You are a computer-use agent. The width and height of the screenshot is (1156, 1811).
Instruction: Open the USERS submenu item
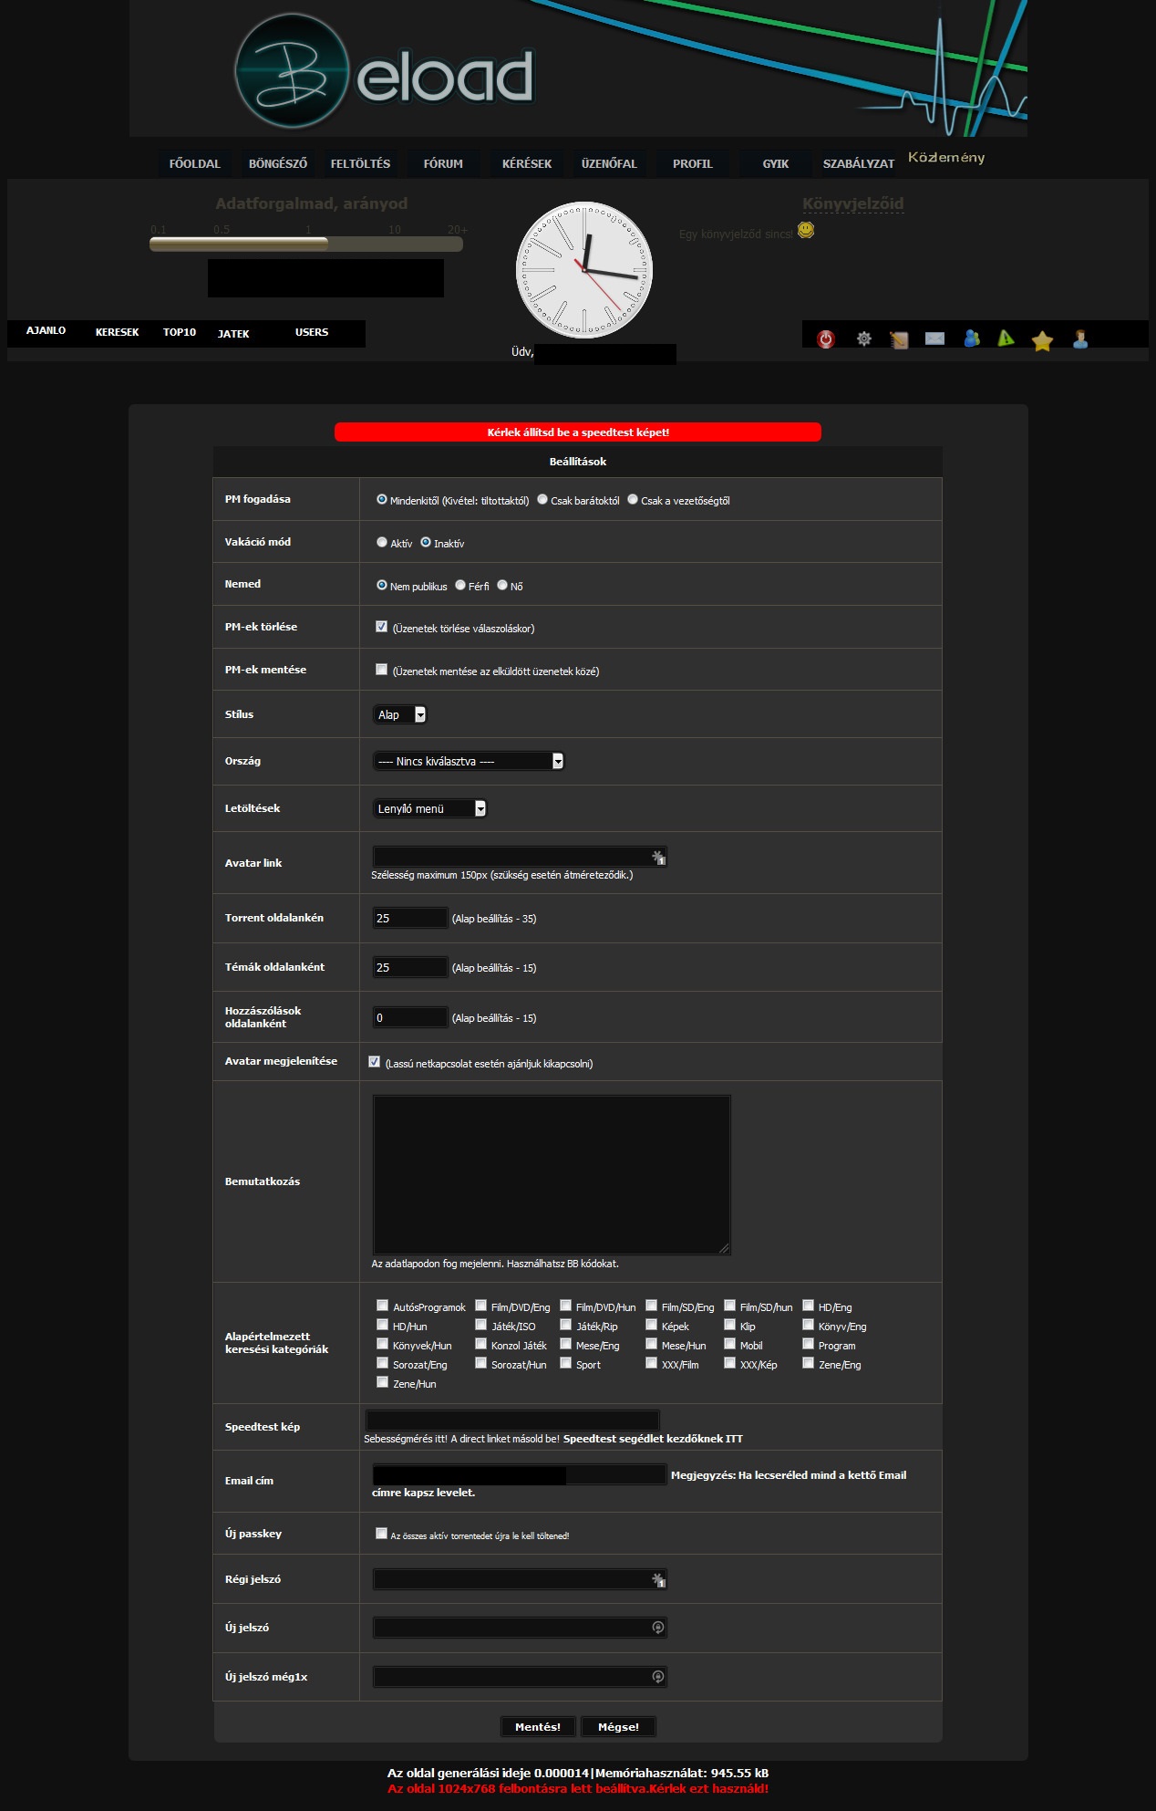pyautogui.click(x=312, y=332)
